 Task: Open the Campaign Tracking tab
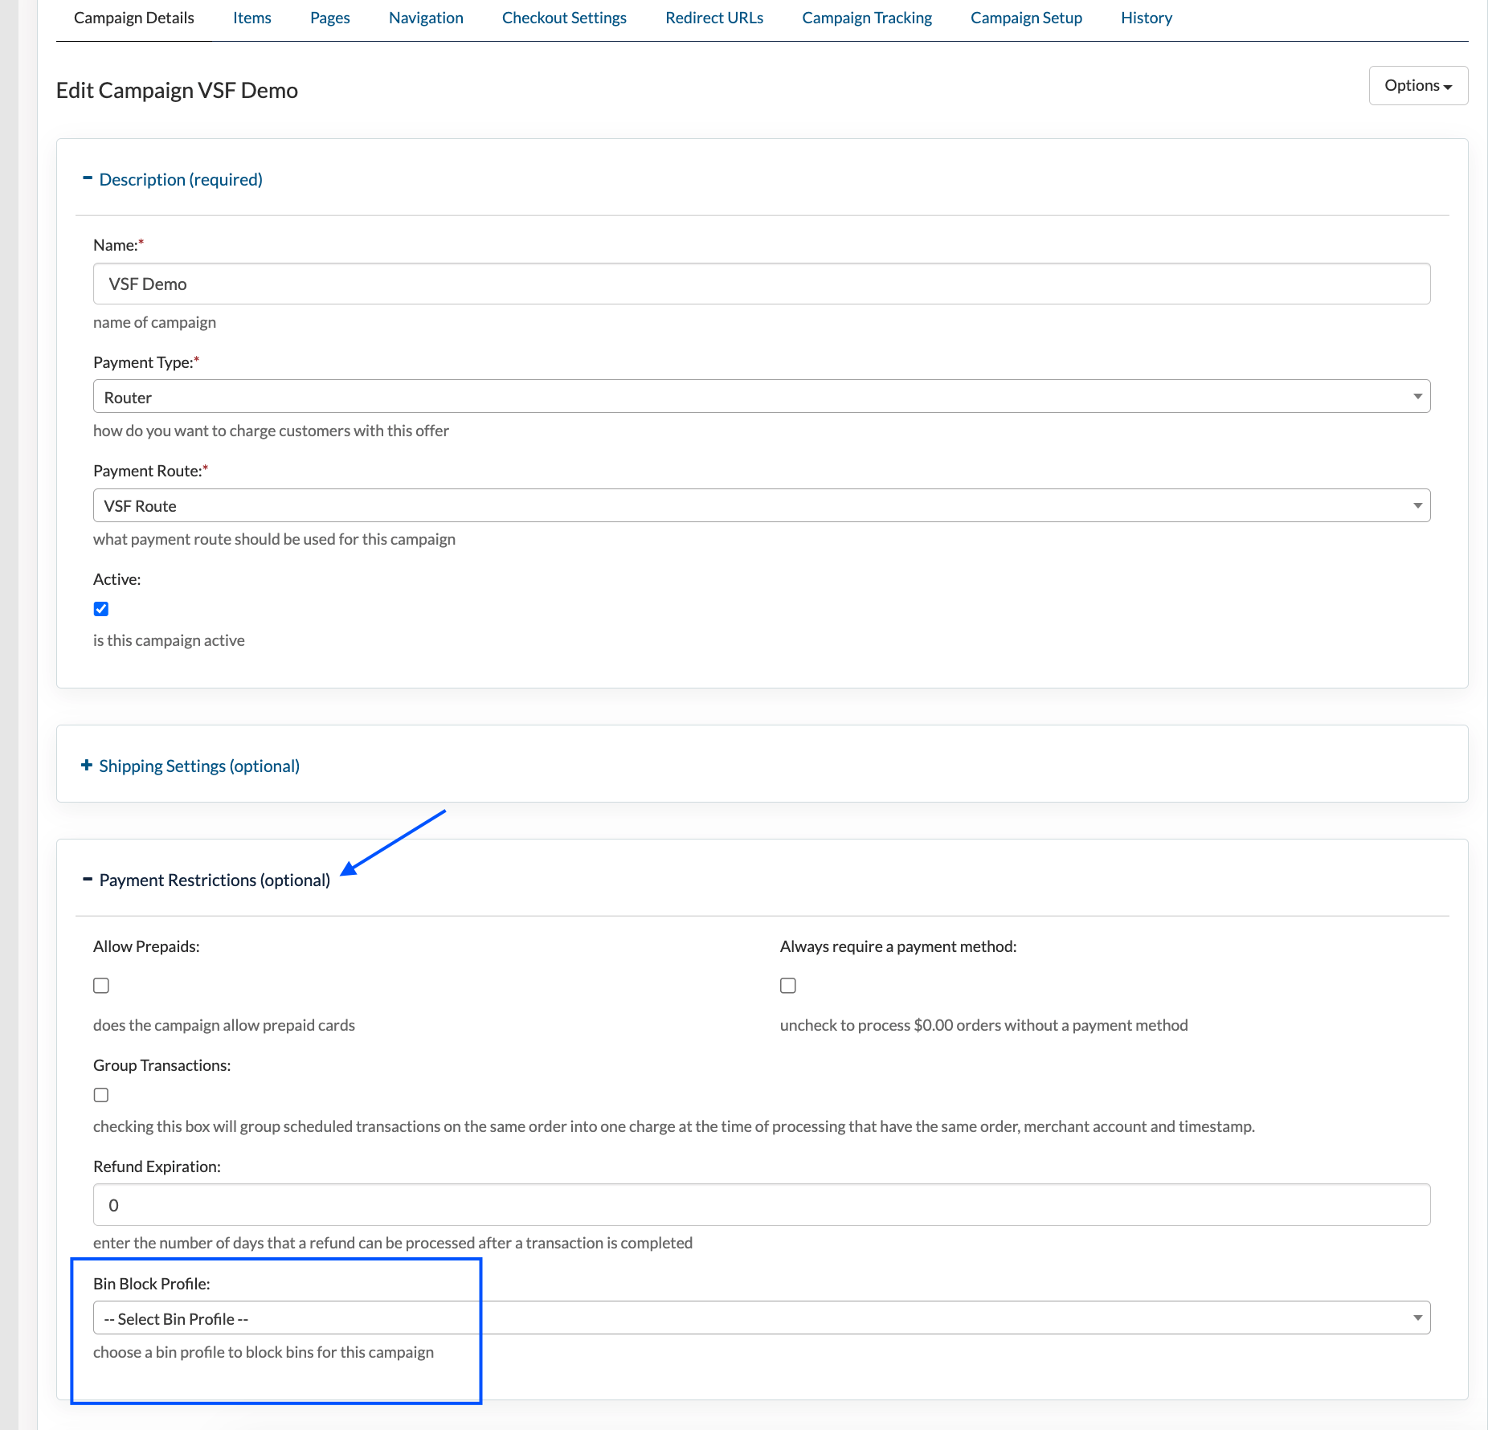pyautogui.click(x=866, y=18)
